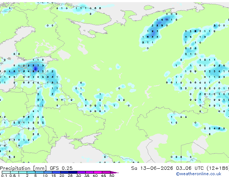The width and height of the screenshot is (229, 177).
Task: Click the '25' legend scale label
Action: point(70,176)
